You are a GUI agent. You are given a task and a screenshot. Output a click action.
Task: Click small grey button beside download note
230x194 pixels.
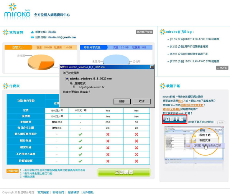pos(221,122)
